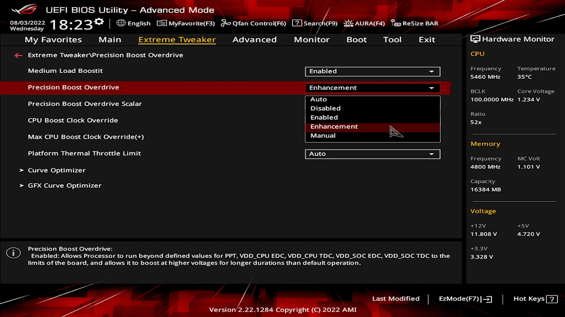Screen dimensions: 565x317
Task: Select the Medium Load Boostit label
Action: point(65,71)
